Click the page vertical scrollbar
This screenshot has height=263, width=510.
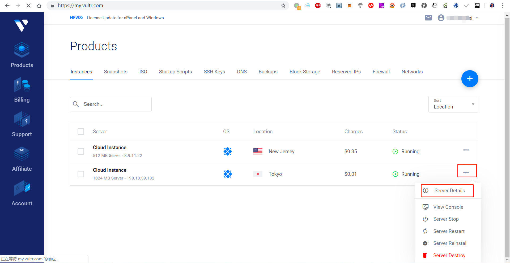point(507,137)
